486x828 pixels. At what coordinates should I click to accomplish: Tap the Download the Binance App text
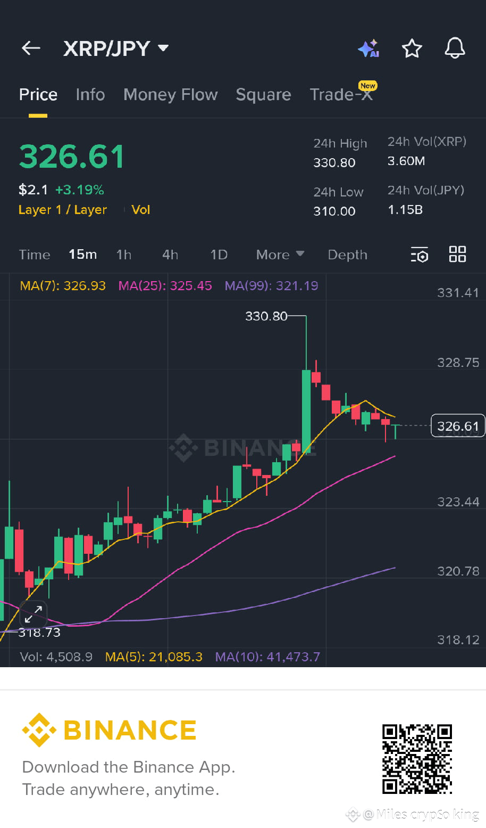click(x=129, y=767)
